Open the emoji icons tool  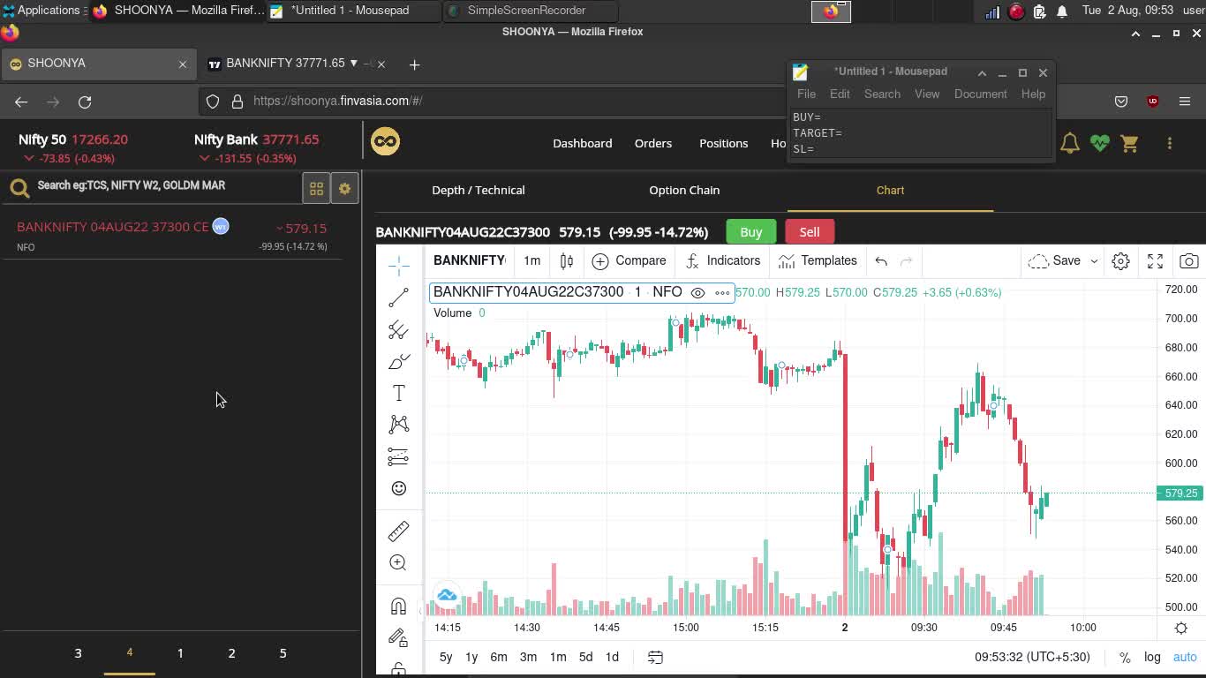point(398,488)
